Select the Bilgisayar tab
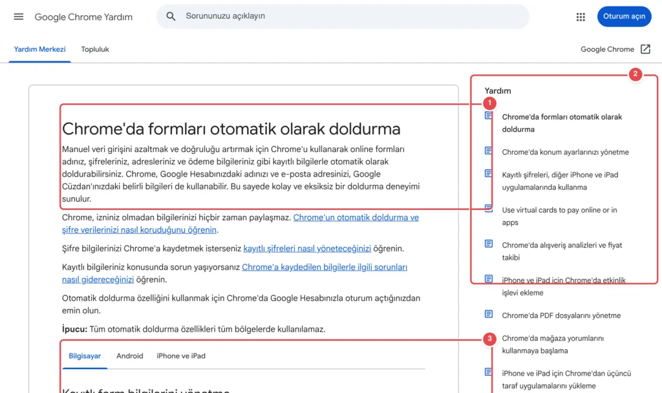Screen dimensions: 662x393 (85, 356)
